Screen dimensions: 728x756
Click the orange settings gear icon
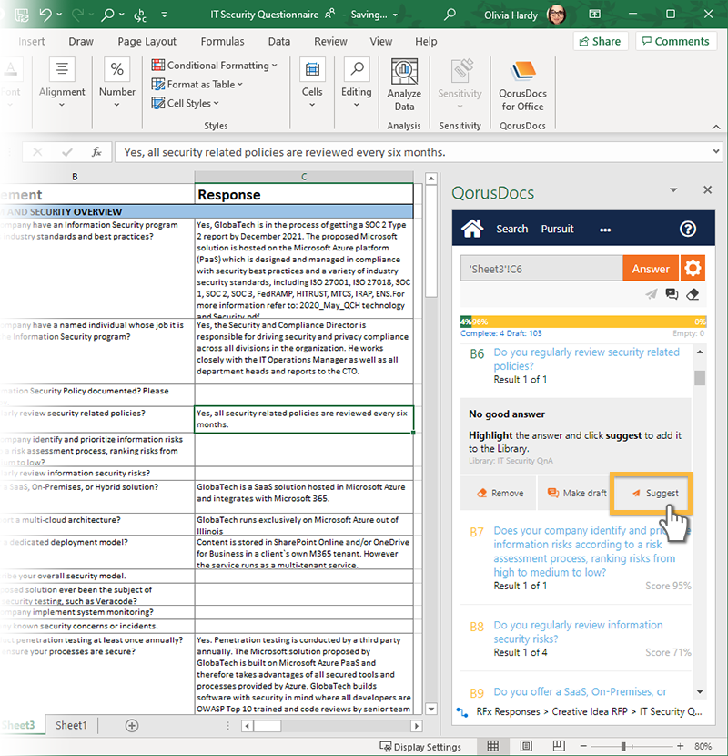pyautogui.click(x=693, y=268)
